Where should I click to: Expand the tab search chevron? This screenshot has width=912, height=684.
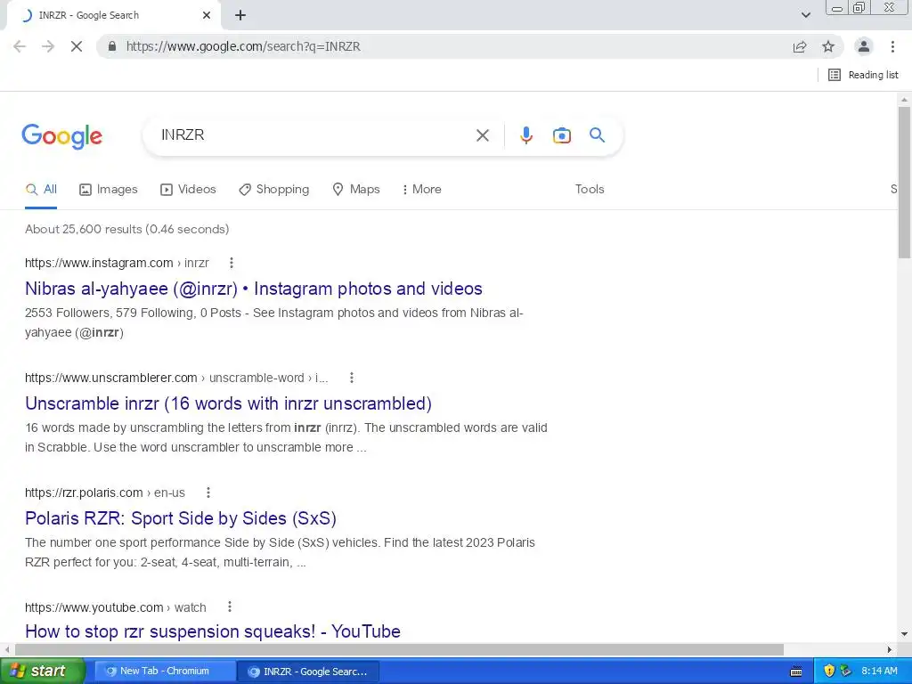(805, 15)
